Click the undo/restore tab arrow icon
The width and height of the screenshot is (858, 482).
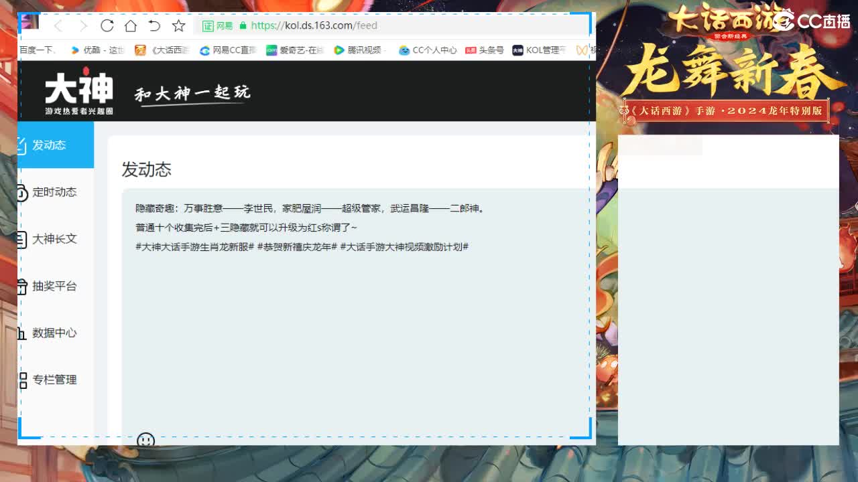tap(154, 25)
